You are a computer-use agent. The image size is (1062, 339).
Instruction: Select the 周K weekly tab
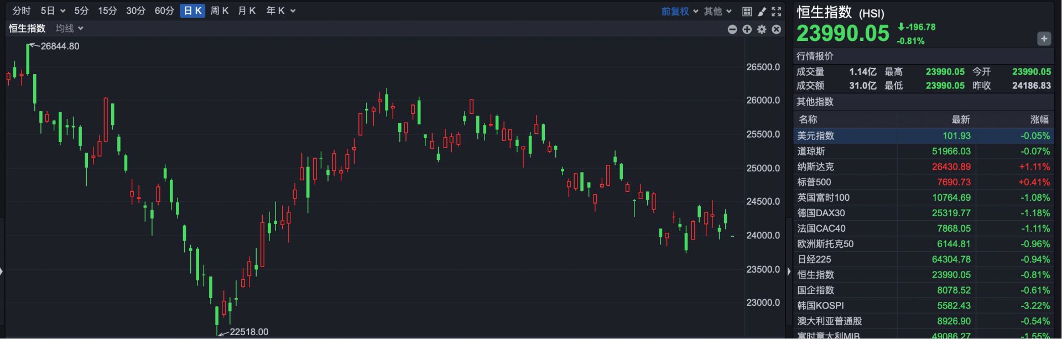point(220,11)
